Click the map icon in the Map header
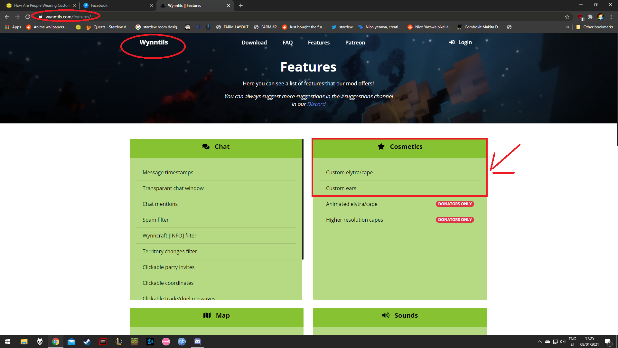The image size is (618, 348). tap(207, 315)
